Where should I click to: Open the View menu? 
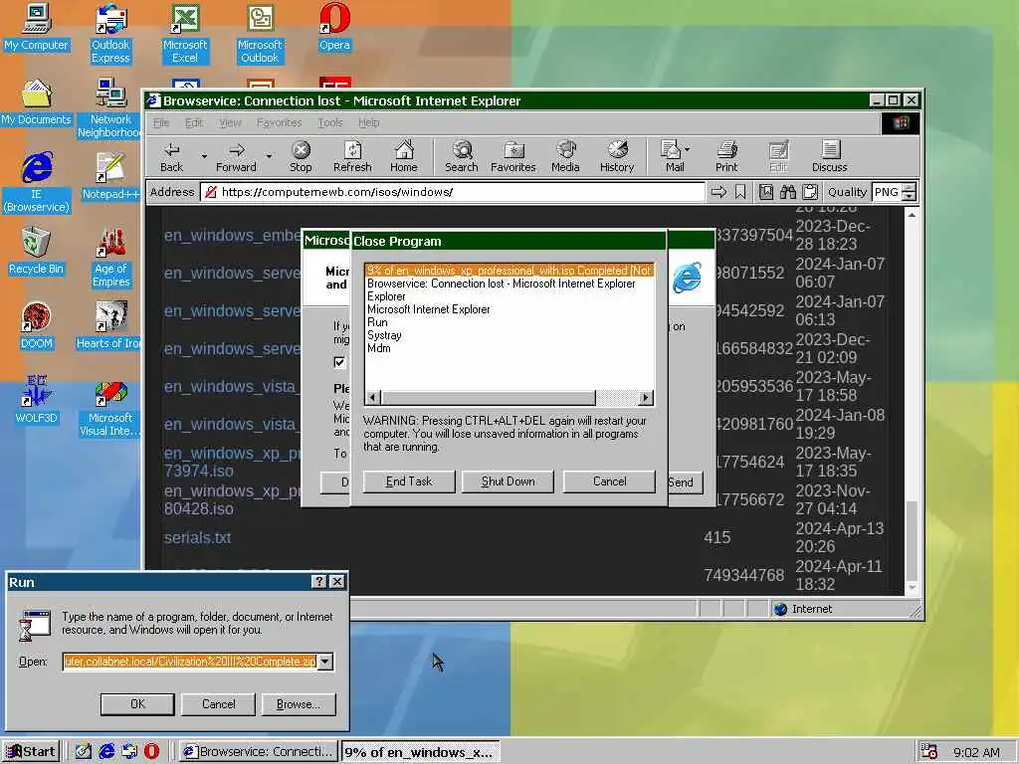(x=230, y=122)
